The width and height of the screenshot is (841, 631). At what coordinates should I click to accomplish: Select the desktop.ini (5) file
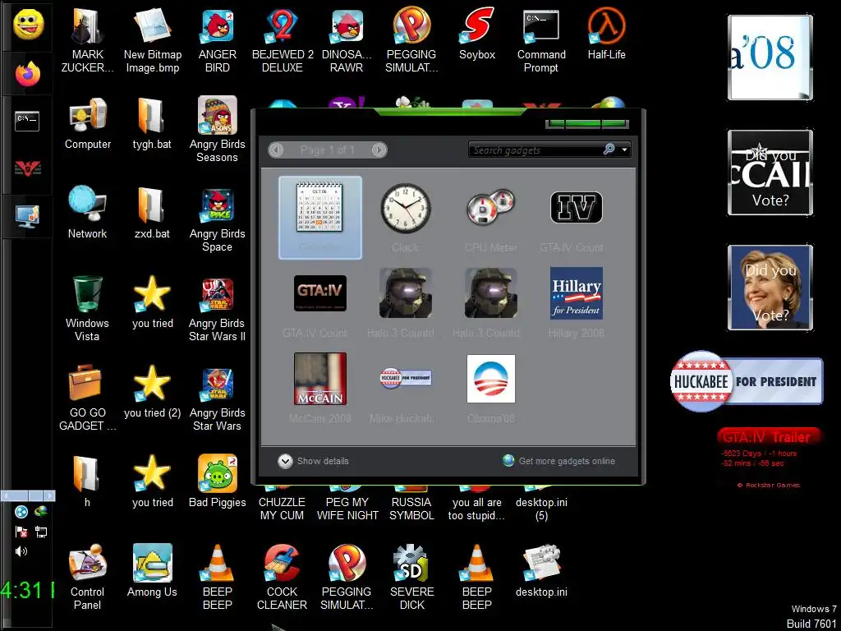[541, 509]
